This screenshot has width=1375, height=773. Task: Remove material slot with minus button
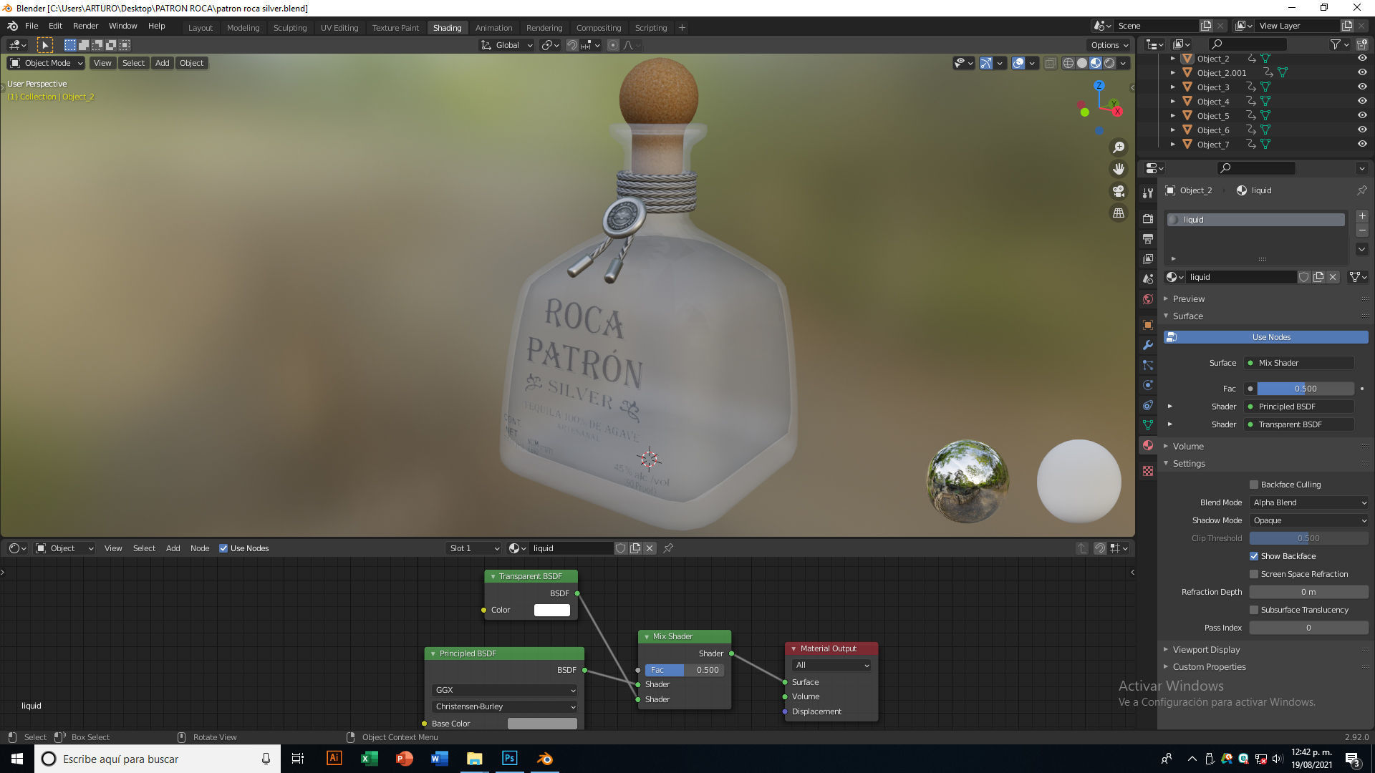pos(1362,230)
